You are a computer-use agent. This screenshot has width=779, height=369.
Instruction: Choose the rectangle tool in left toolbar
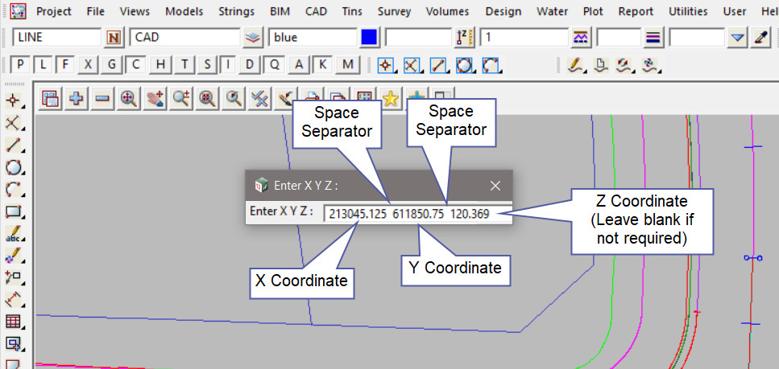pos(14,212)
